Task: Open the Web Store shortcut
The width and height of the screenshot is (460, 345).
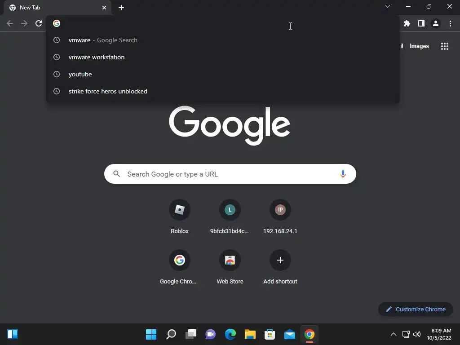Action: click(230, 268)
